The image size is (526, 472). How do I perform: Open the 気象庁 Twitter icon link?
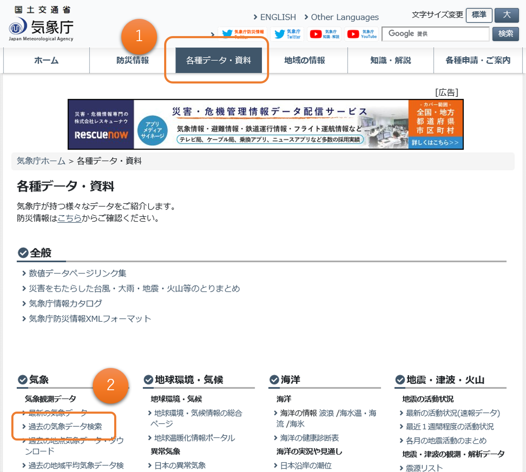point(288,34)
